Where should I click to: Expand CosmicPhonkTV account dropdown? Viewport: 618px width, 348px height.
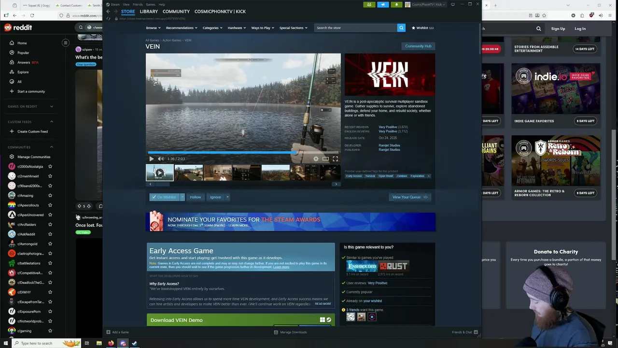(x=426, y=4)
